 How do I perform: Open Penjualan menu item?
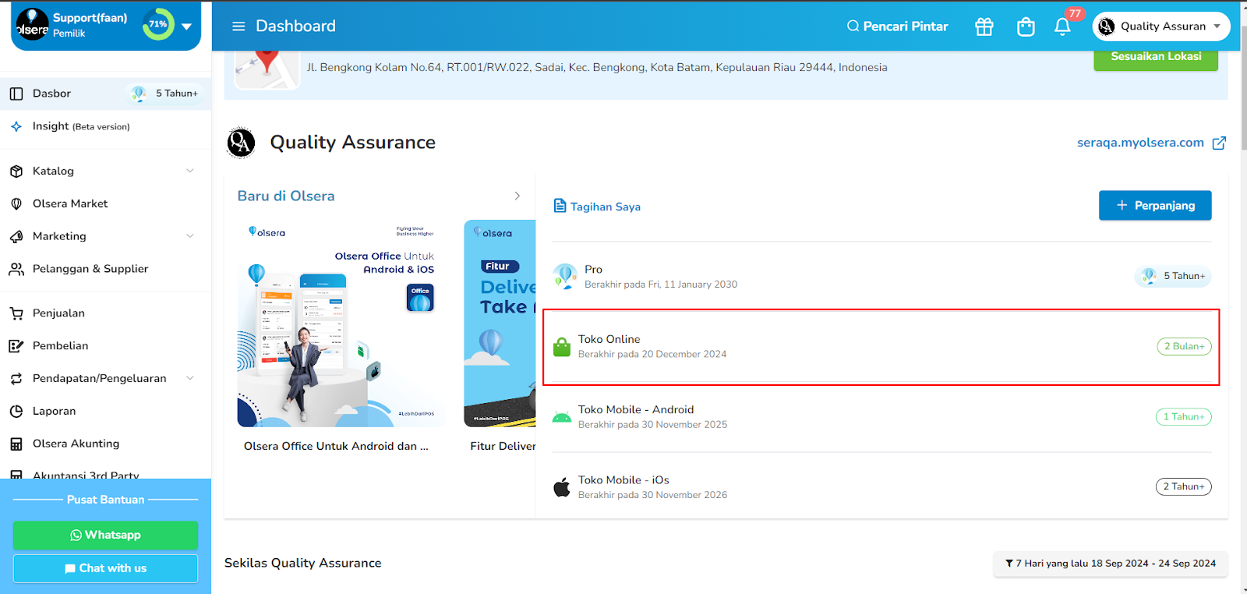point(105,313)
